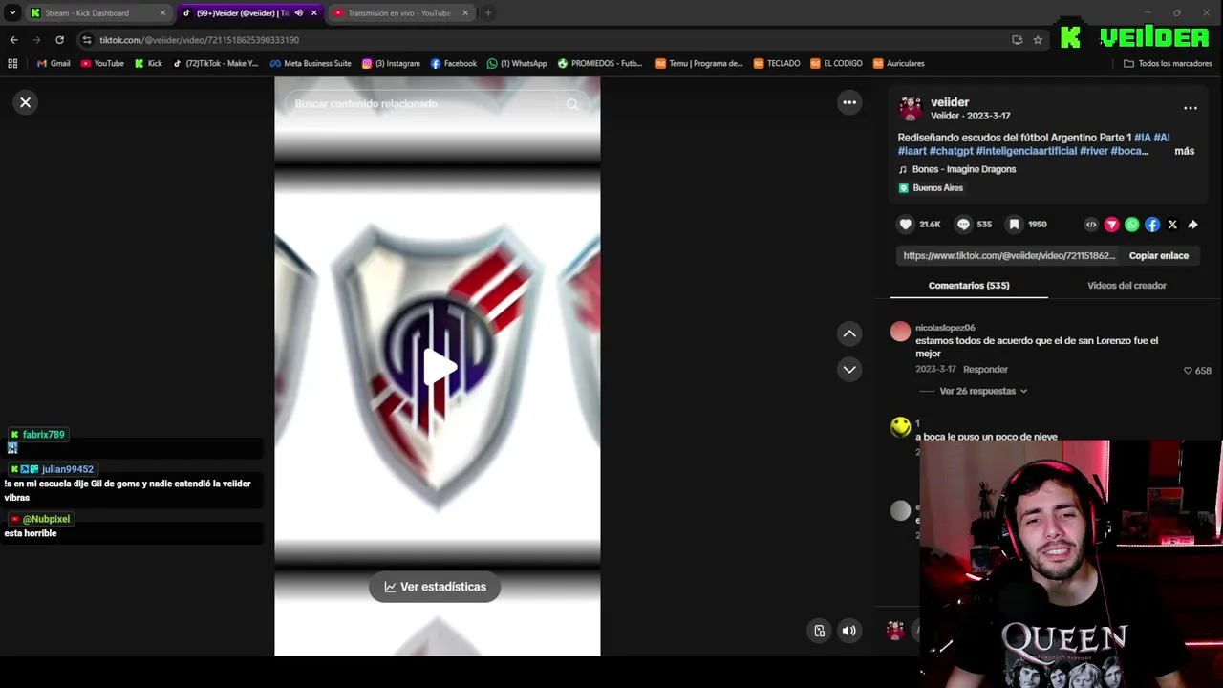Open the Instagram bookmark
The image size is (1223, 688).
tap(391, 64)
